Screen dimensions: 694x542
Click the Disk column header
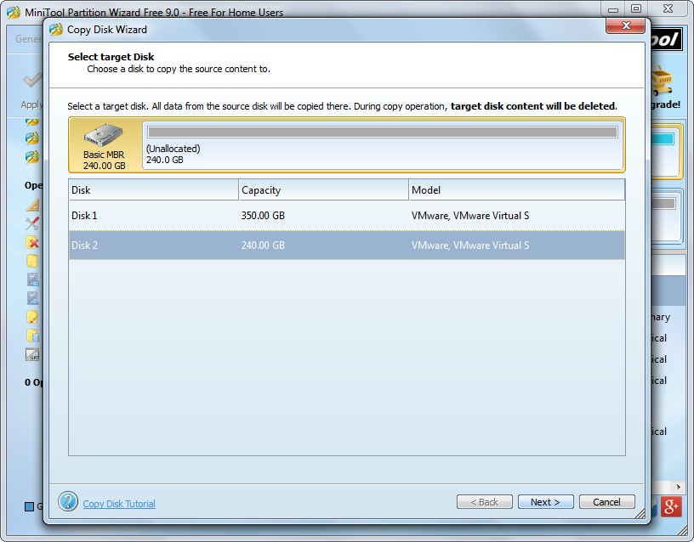[x=154, y=190]
